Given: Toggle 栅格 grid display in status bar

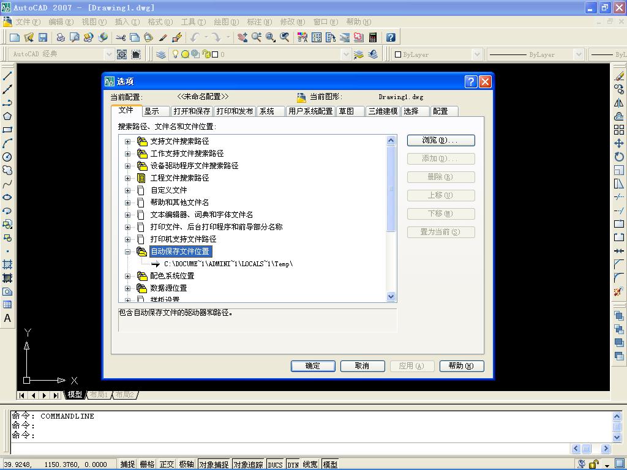Looking at the screenshot, I should [x=147, y=464].
